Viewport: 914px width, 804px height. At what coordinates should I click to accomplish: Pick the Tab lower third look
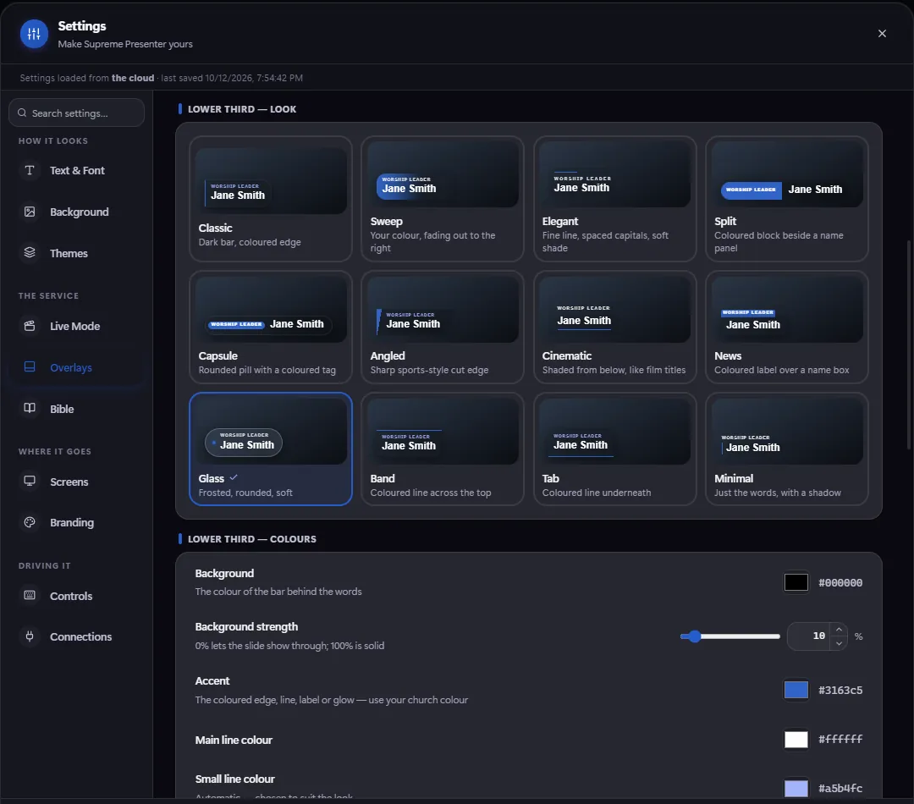click(x=614, y=449)
